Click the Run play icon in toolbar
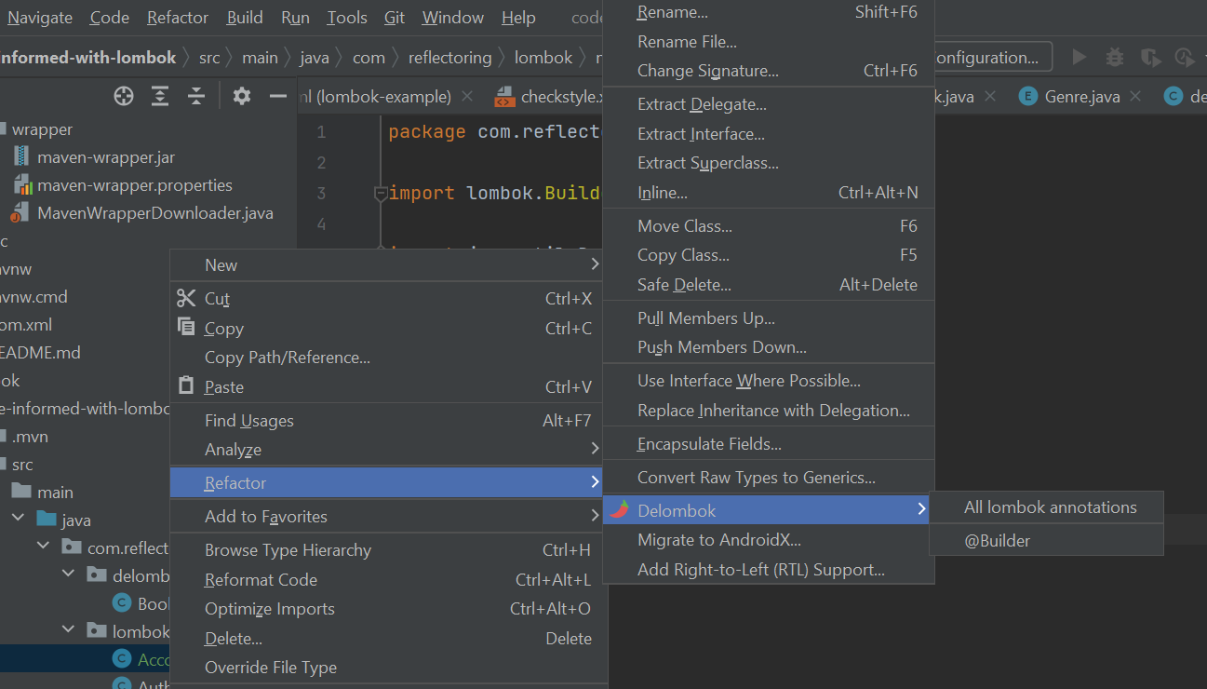This screenshot has height=689, width=1207. [1080, 57]
